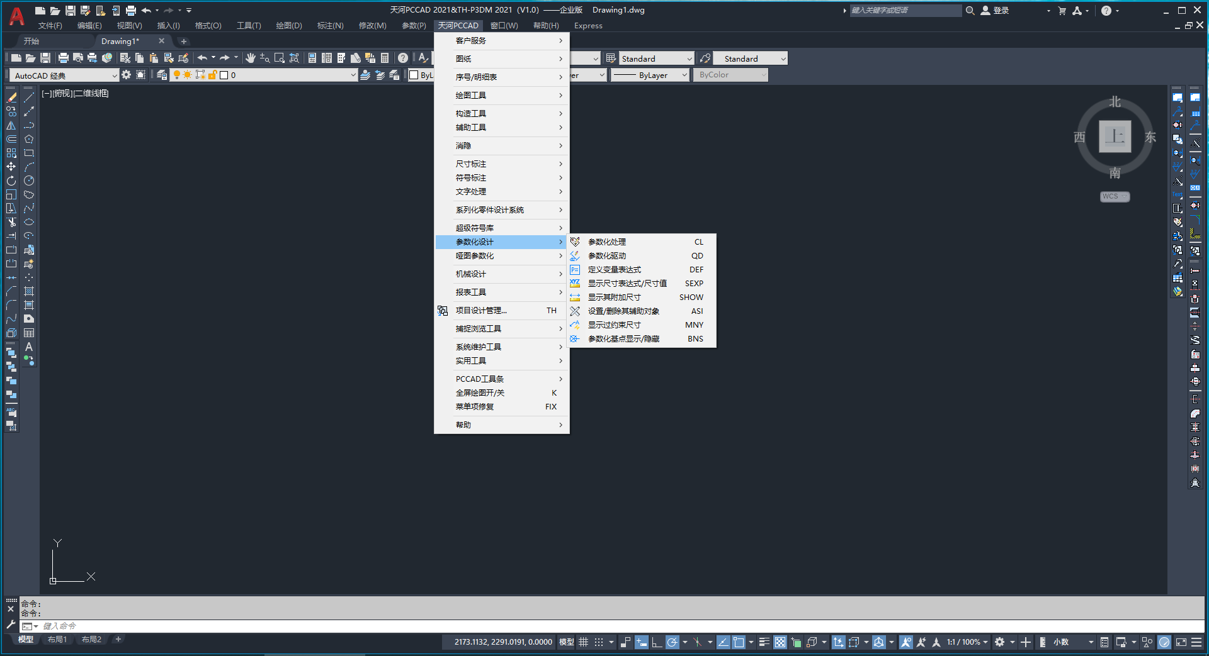The height and width of the screenshot is (656, 1209).
Task: Toggle transparency display in status bar
Action: point(780,642)
